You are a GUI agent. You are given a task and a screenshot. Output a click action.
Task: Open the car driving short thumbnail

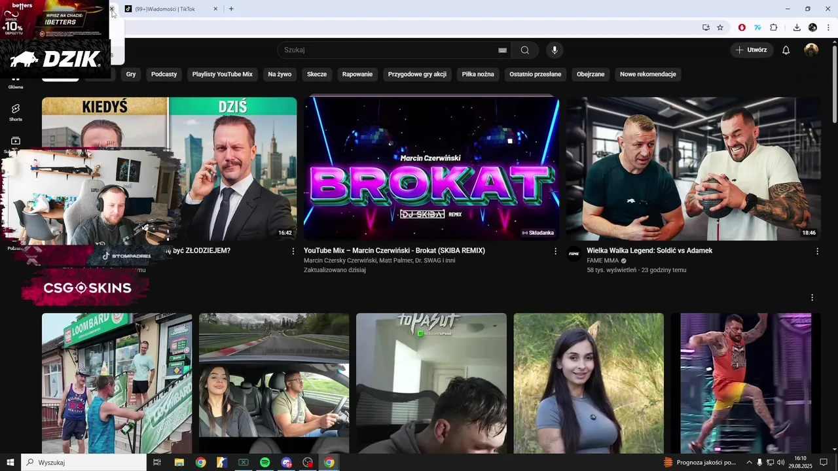pos(274,383)
